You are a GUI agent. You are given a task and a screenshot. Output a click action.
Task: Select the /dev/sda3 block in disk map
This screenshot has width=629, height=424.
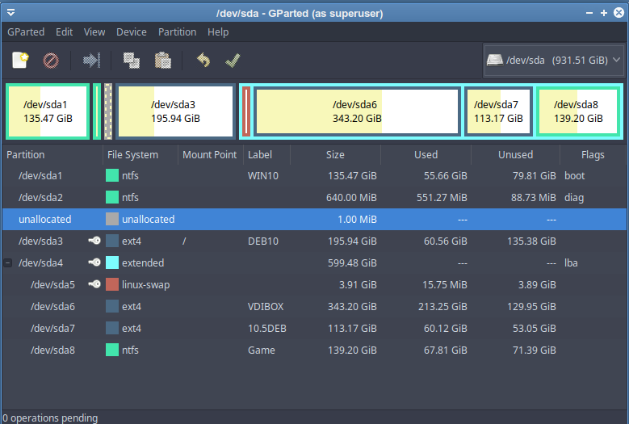click(176, 111)
